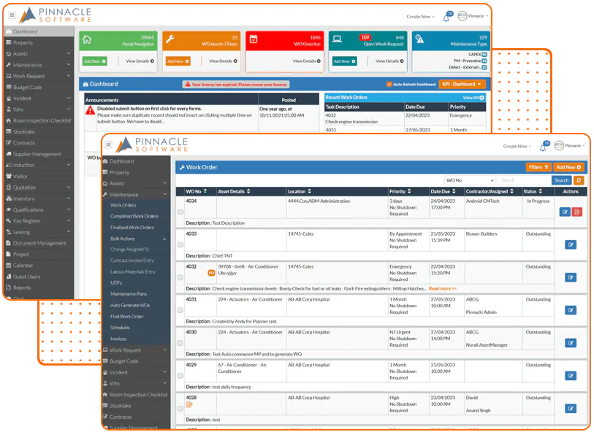
Task: Sort table by Status column
Action: tap(533, 191)
